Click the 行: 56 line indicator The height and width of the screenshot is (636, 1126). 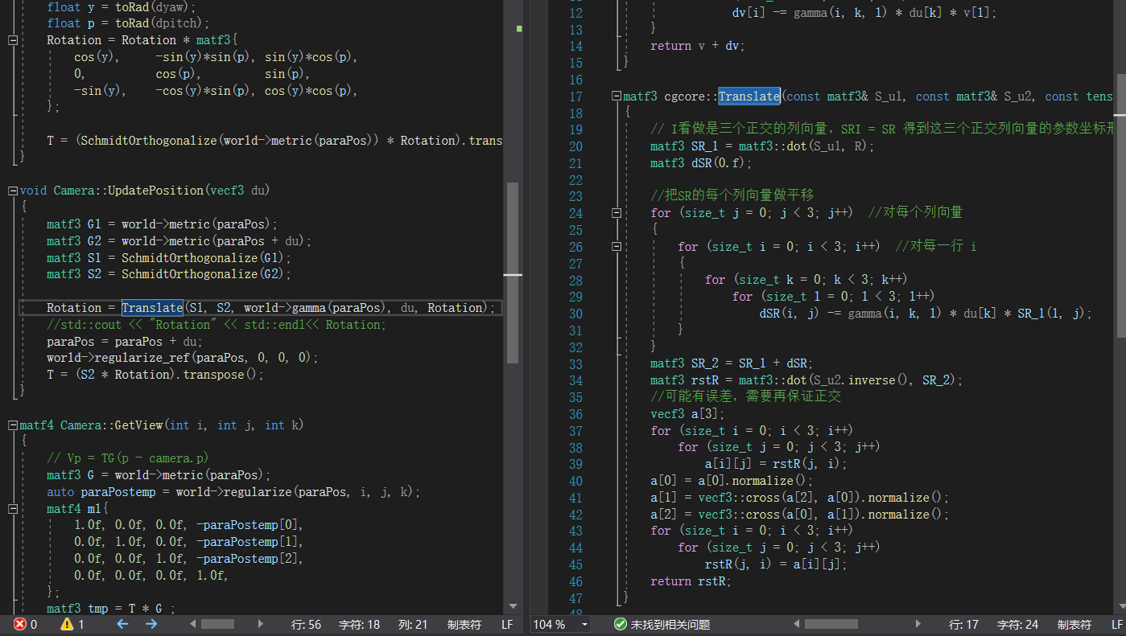[306, 624]
